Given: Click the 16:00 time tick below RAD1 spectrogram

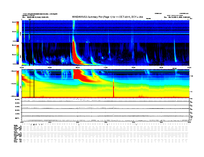Looking at the screenshot, I should tap(133, 67).
